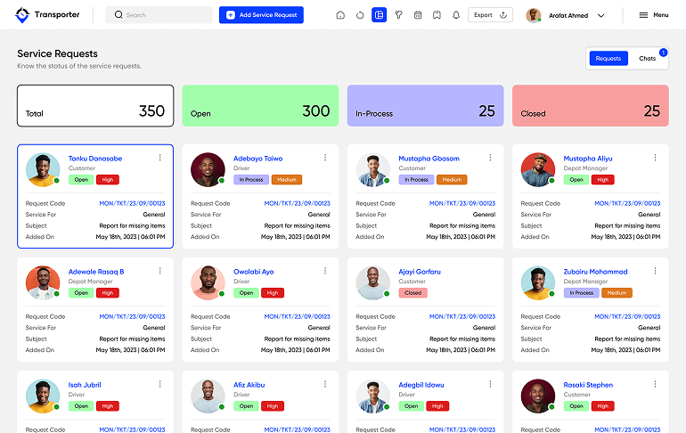This screenshot has height=433, width=686.
Task: Open Zubairu Mohammad name link
Action: pyautogui.click(x=595, y=272)
